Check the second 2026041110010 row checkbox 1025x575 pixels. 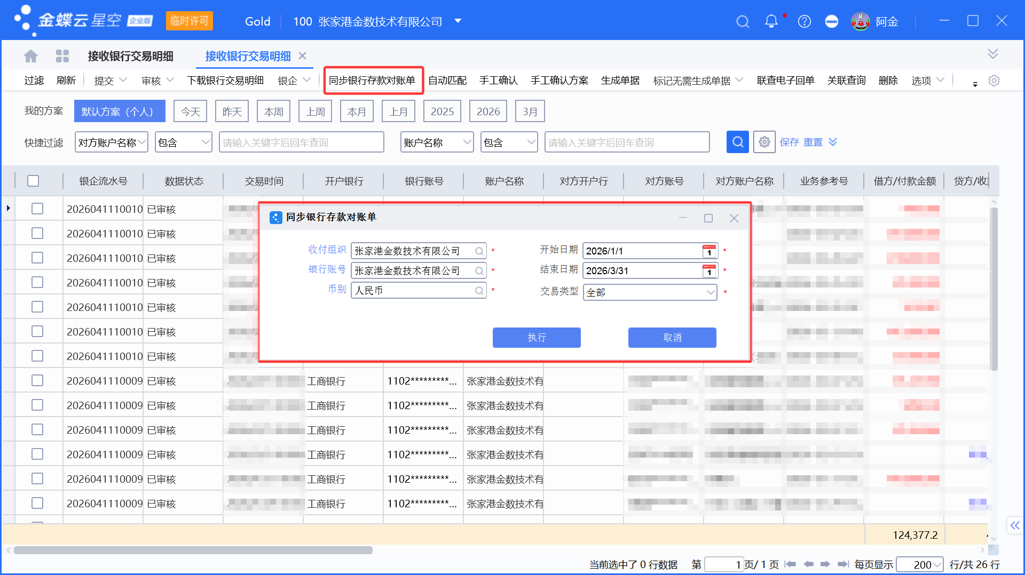click(x=37, y=233)
